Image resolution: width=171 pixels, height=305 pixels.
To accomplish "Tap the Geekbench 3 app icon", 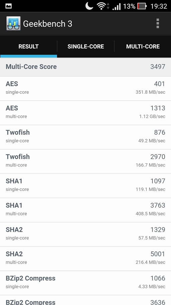I will tap(13, 23).
